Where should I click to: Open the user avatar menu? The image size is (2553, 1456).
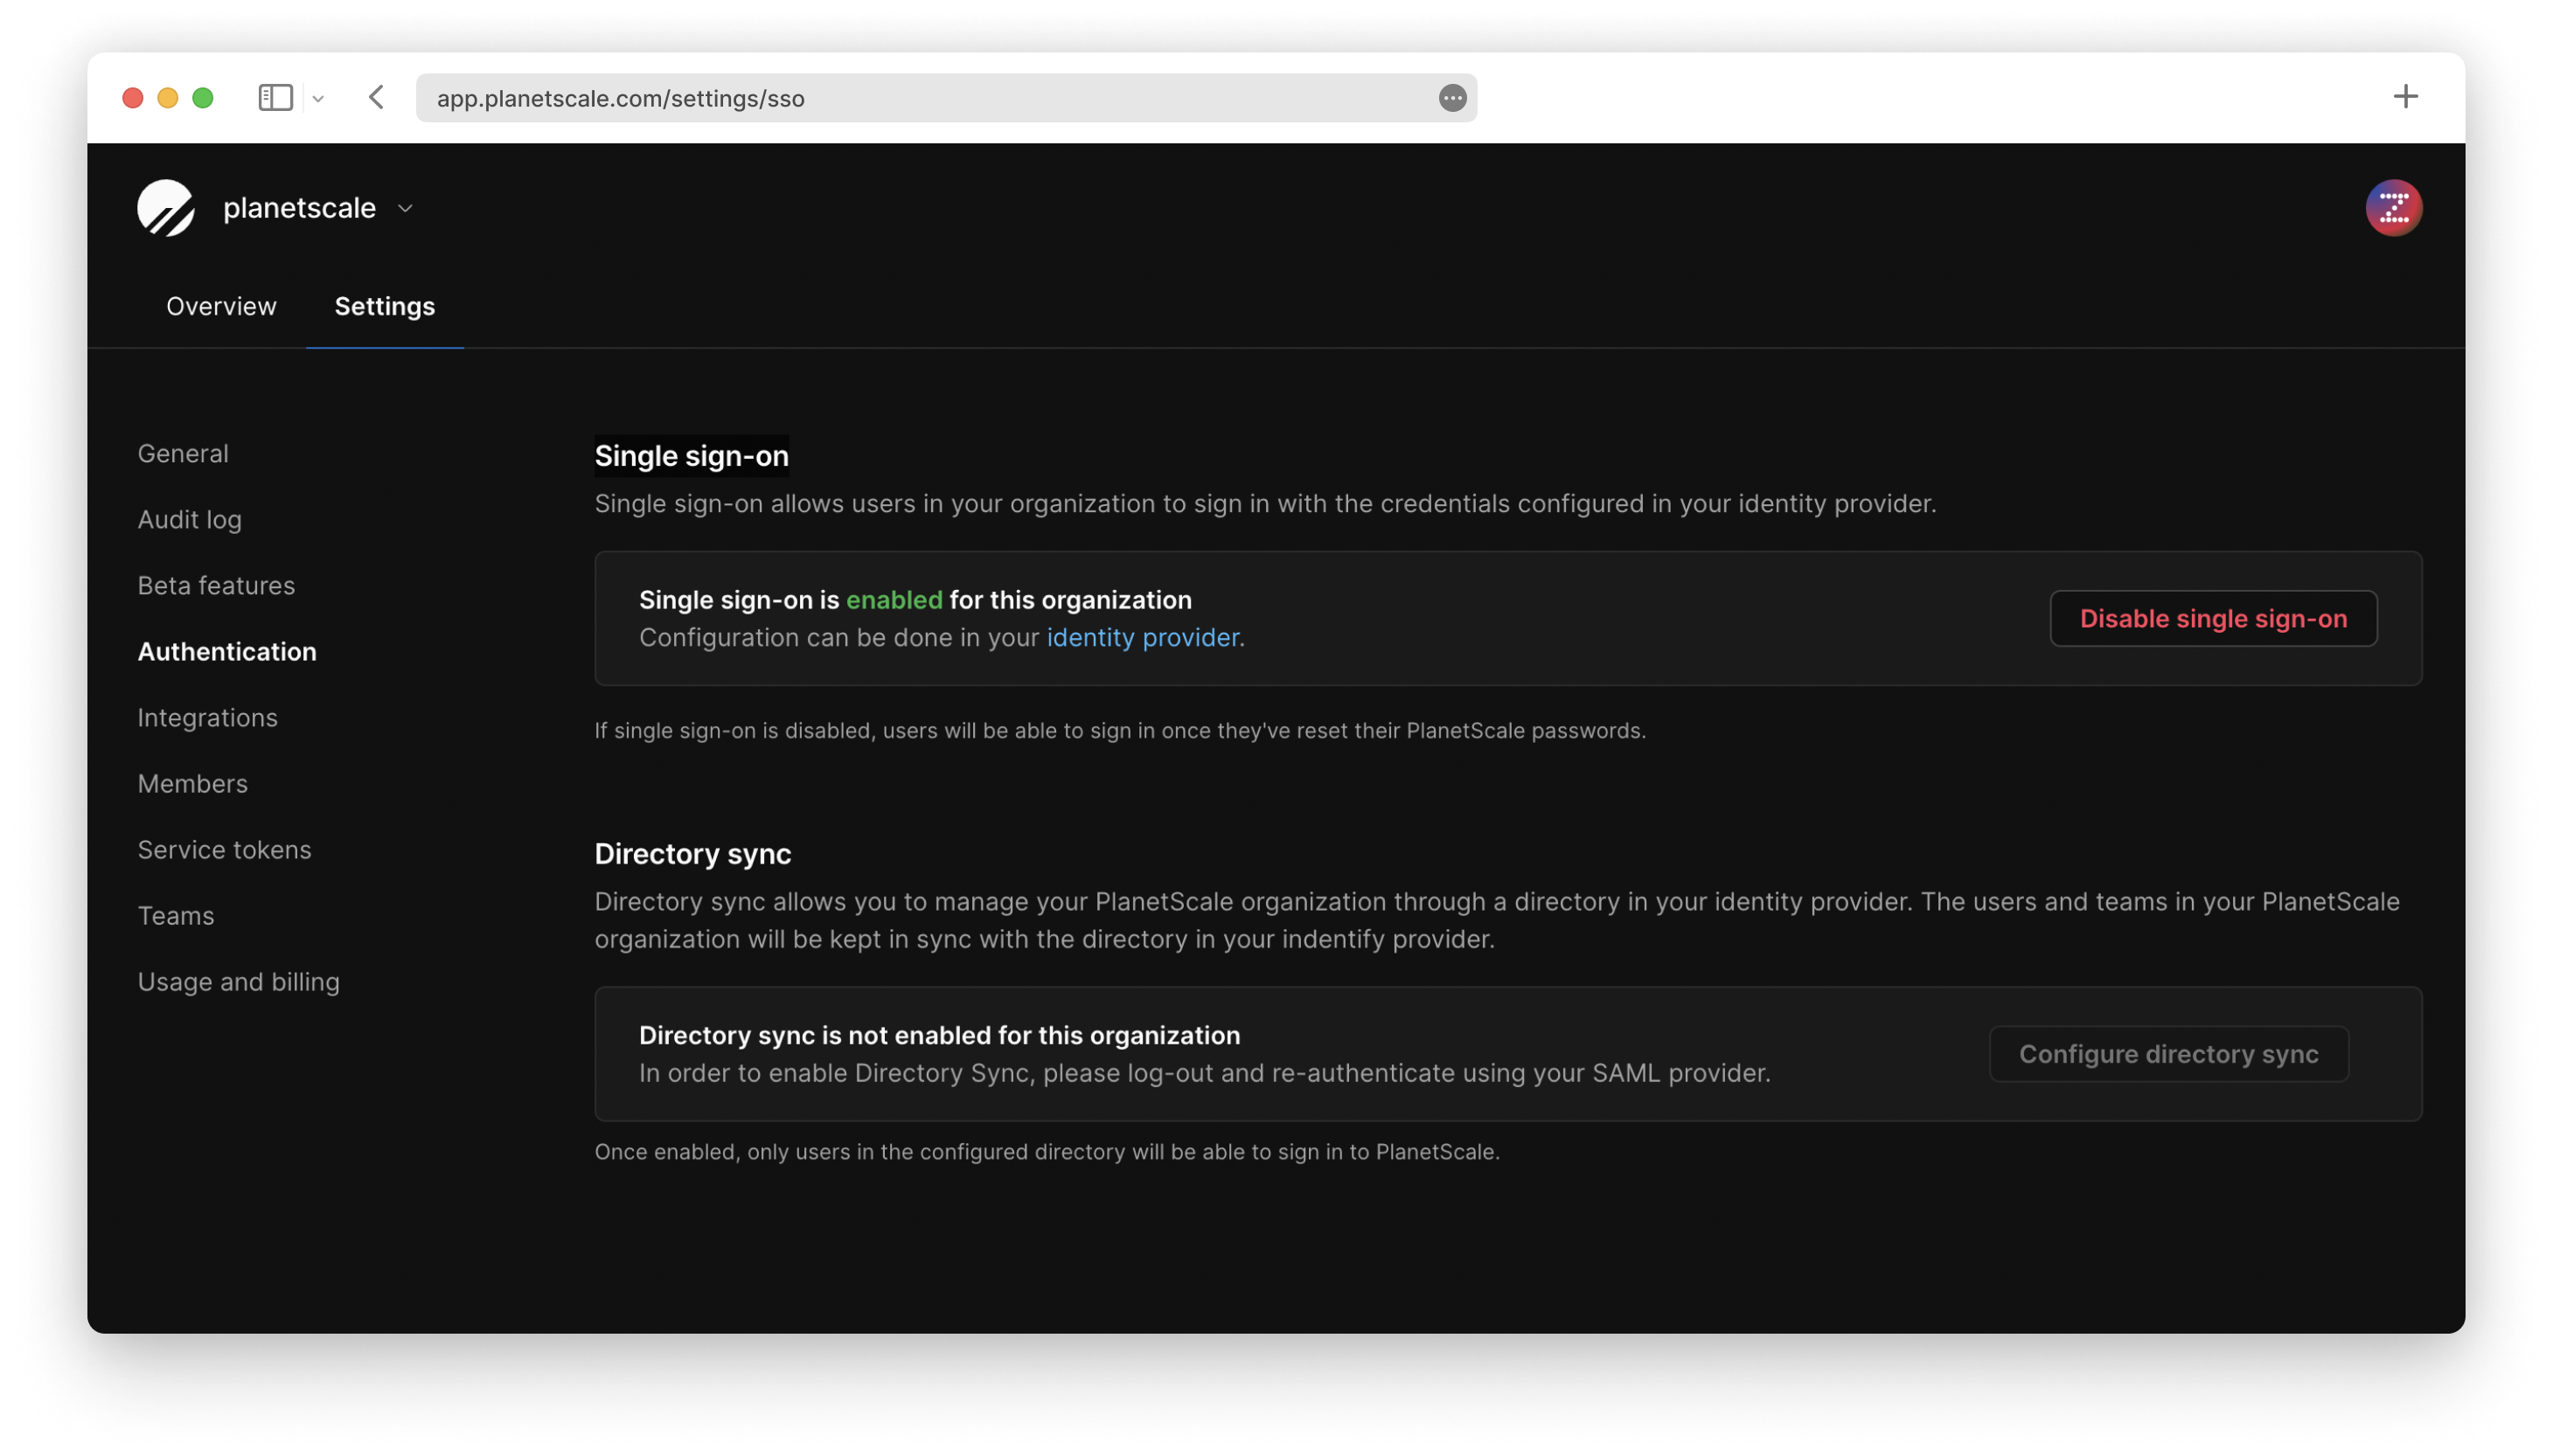coord(2393,208)
